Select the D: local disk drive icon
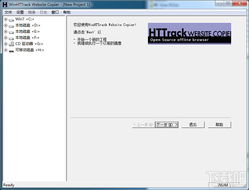 (11, 26)
